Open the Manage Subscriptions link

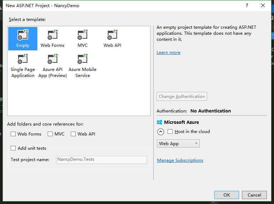[x=180, y=160]
